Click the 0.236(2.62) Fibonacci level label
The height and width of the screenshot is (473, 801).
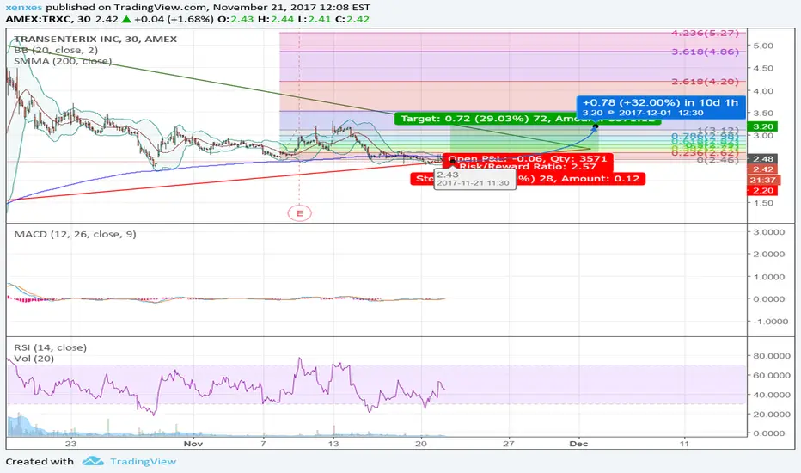click(705, 152)
